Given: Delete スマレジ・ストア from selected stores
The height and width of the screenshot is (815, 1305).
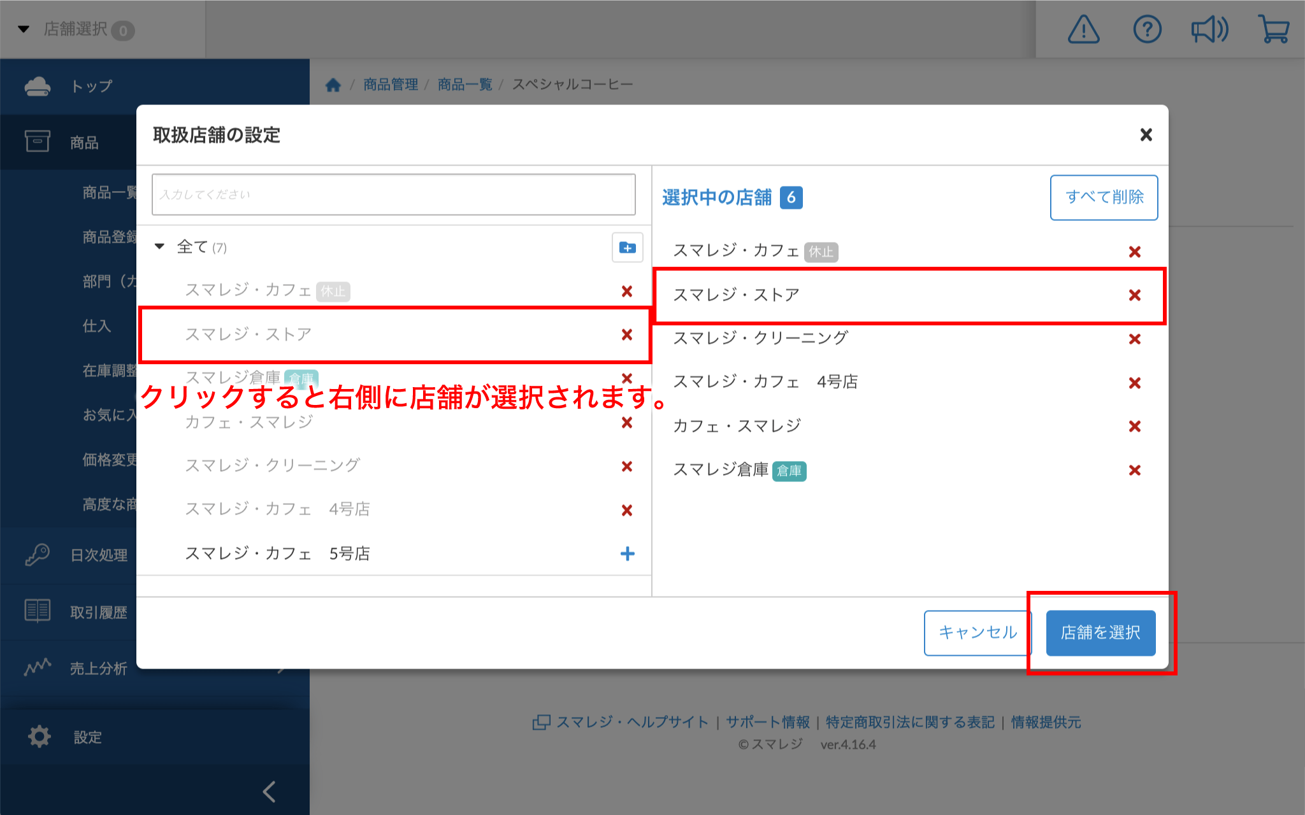Looking at the screenshot, I should click(1134, 295).
